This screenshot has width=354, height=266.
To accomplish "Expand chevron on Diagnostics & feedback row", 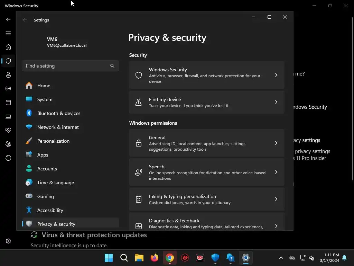I will click(276, 226).
